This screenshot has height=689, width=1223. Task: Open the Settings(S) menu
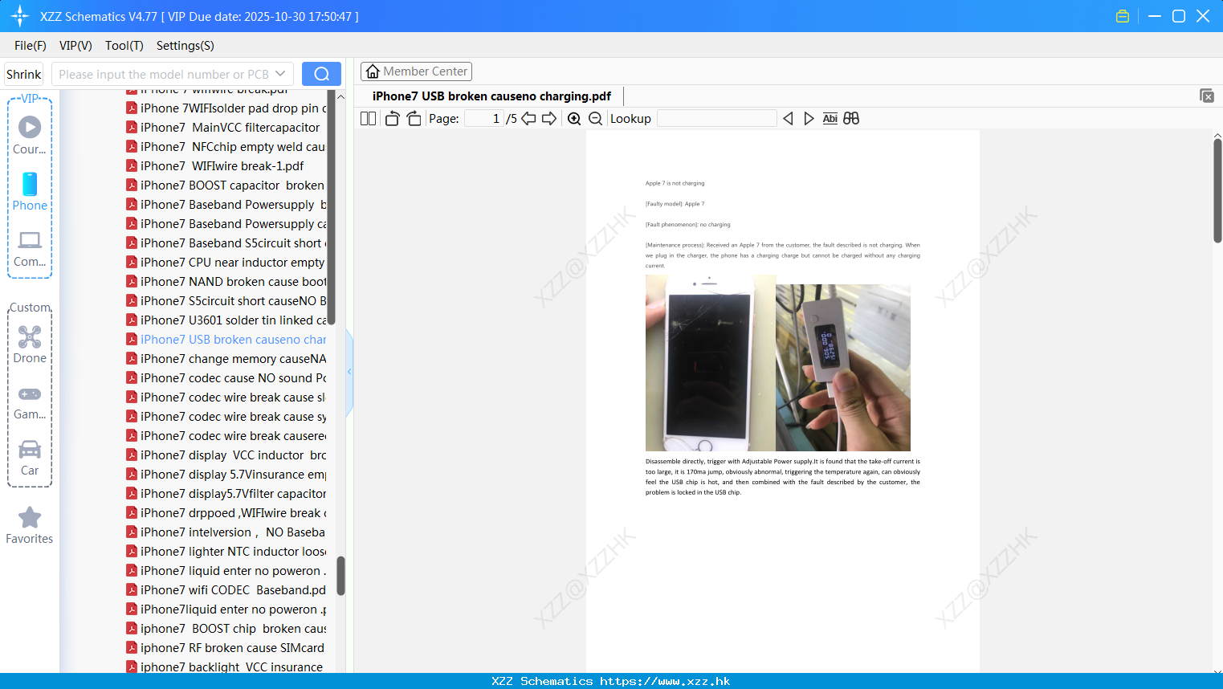(x=185, y=46)
